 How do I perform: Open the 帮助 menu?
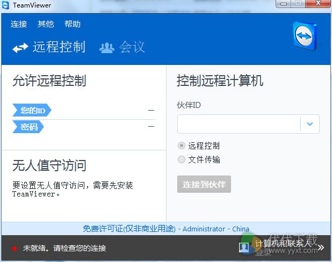tap(73, 24)
